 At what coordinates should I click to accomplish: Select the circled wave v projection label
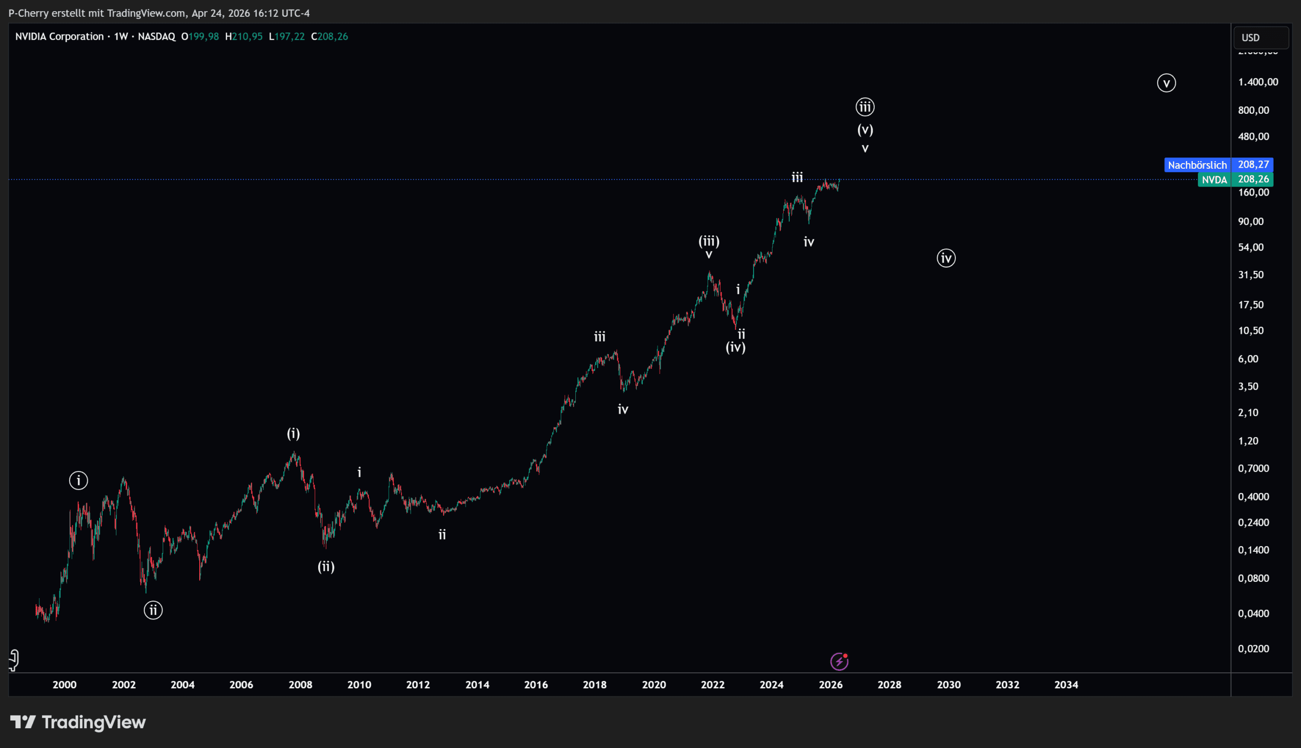pyautogui.click(x=1166, y=83)
